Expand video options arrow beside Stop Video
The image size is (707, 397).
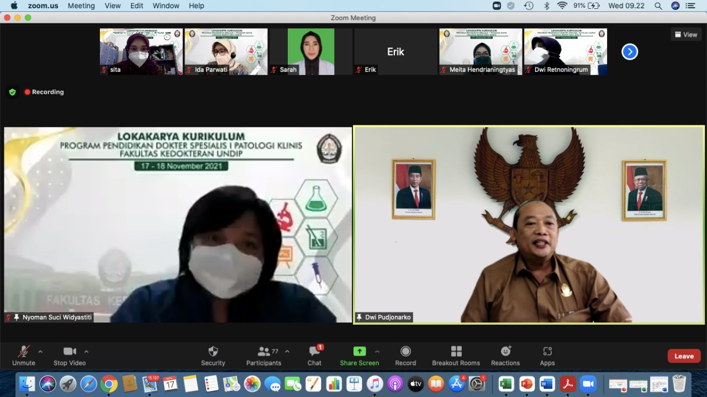click(86, 351)
